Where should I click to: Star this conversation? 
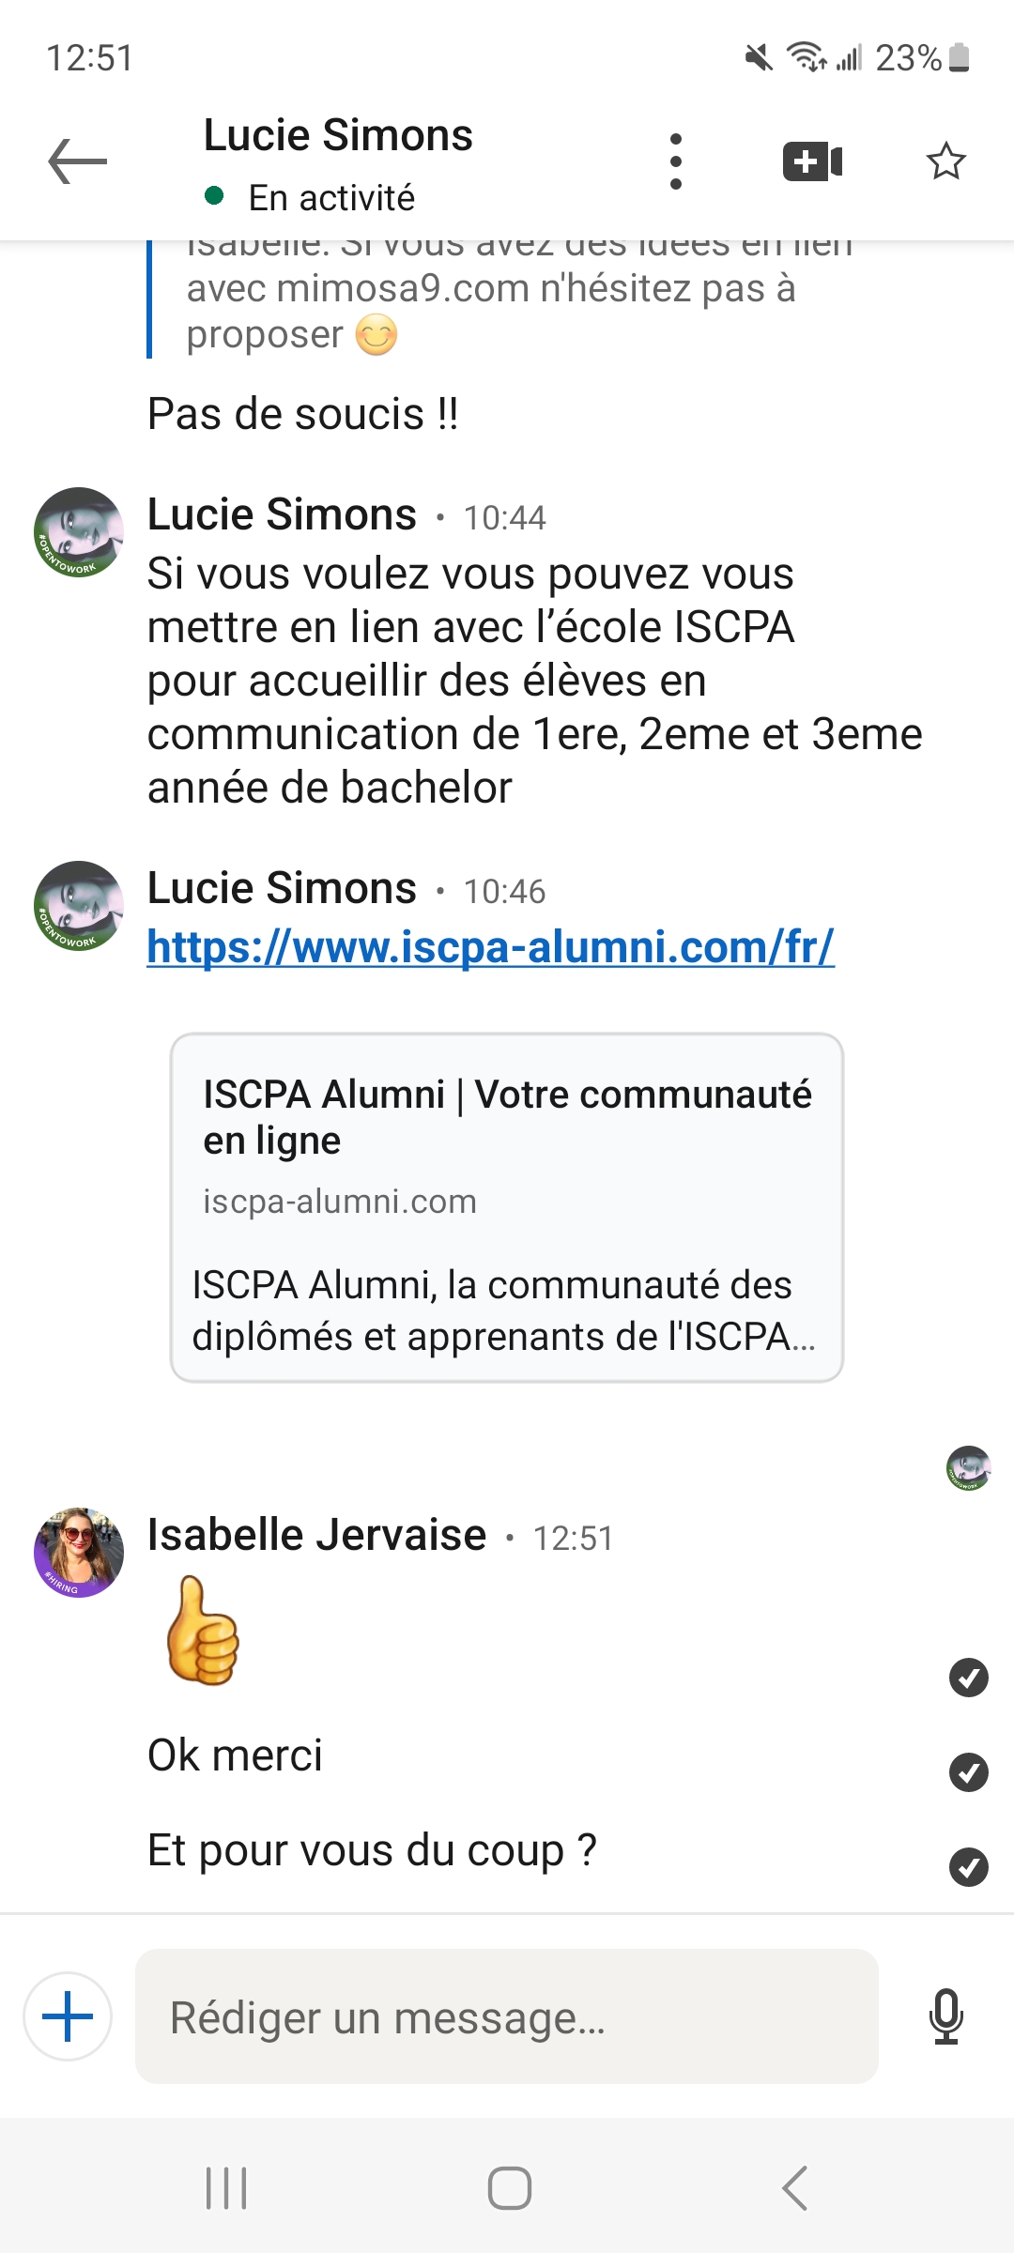tap(945, 161)
